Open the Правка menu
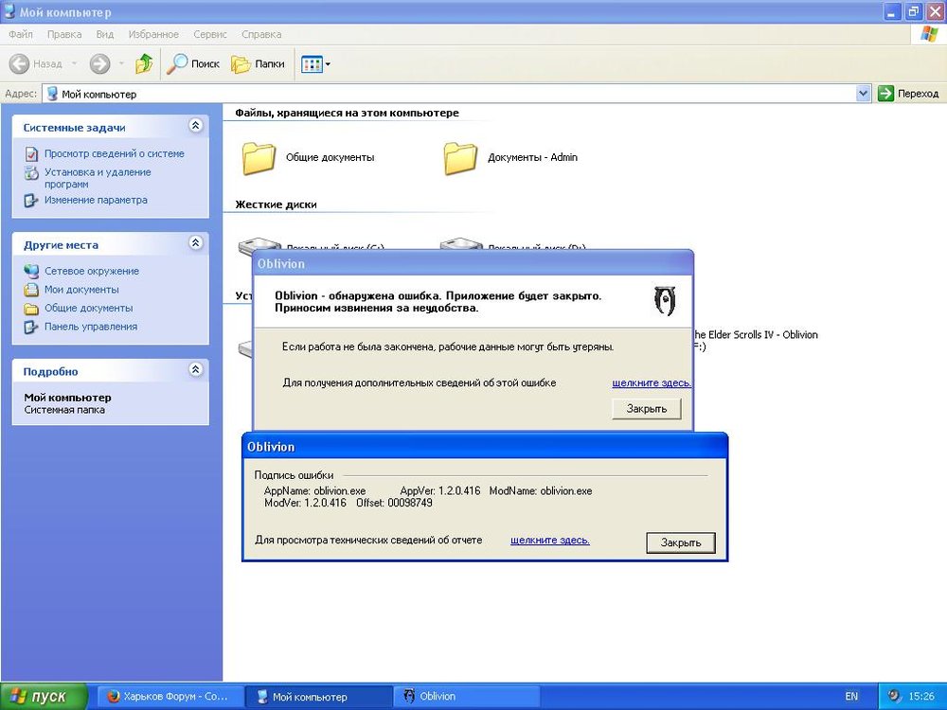947x710 pixels. (x=64, y=34)
